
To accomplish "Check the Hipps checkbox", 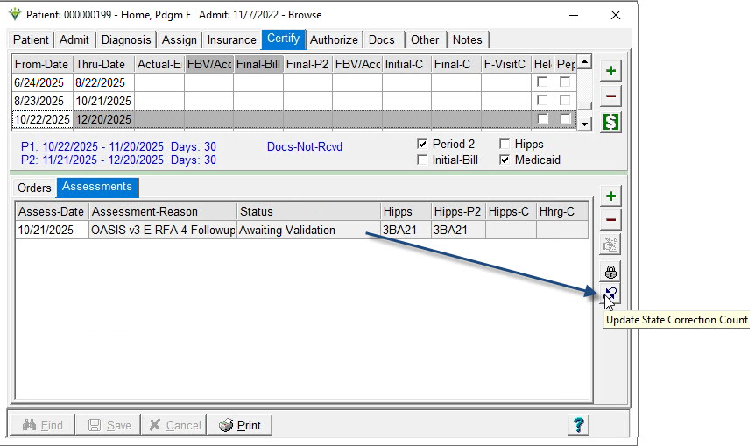I will click(505, 145).
